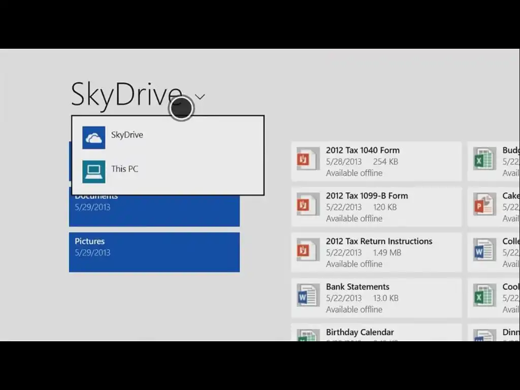Screen dimensions: 520x390
Task: Click PDF icon of 2012 Tax 1040 Form
Action: 308,159
